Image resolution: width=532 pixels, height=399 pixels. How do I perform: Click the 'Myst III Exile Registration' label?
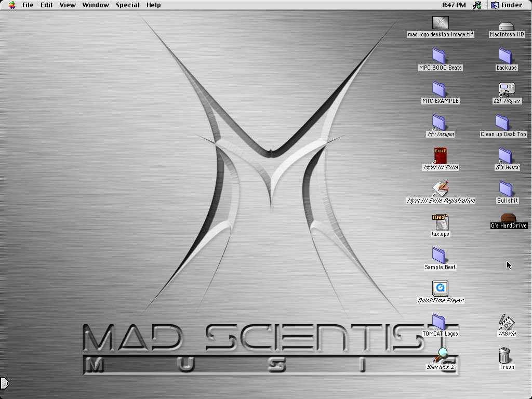(441, 201)
